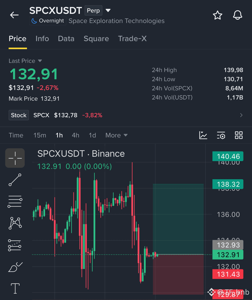Select the crosshair cursor tool

point(15,158)
